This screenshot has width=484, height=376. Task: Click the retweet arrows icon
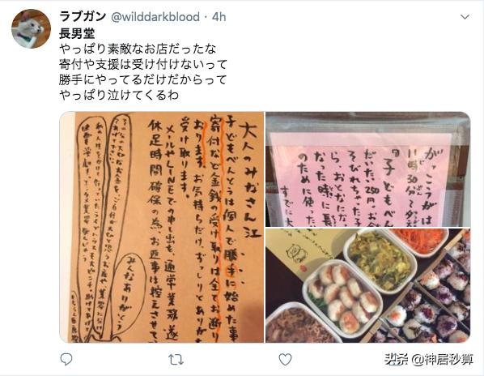(176, 360)
